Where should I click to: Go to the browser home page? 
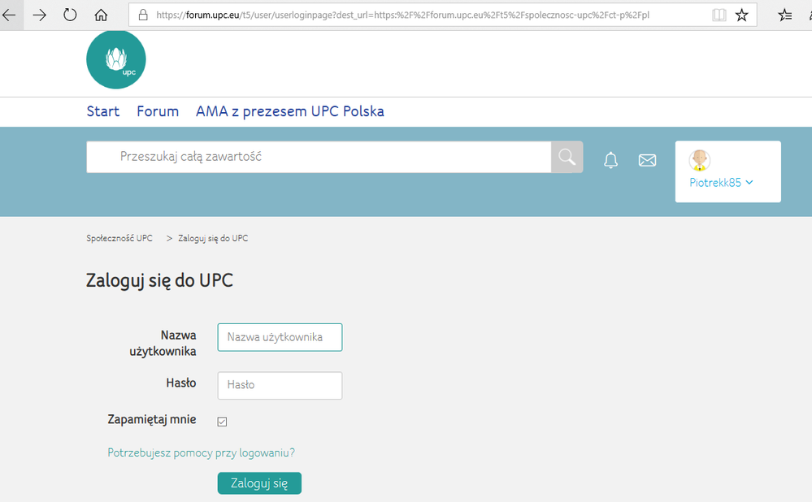pos(101,15)
